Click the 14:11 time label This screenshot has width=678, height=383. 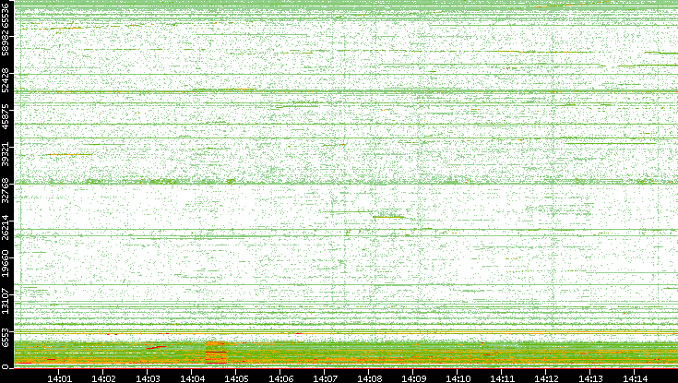tap(502, 378)
